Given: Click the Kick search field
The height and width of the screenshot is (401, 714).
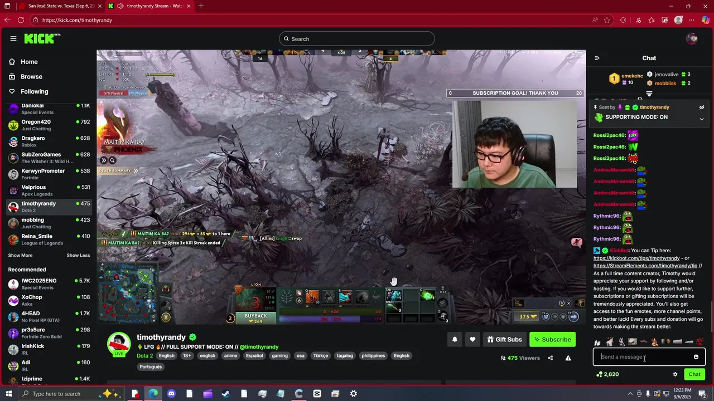Looking at the screenshot, I should (x=357, y=39).
